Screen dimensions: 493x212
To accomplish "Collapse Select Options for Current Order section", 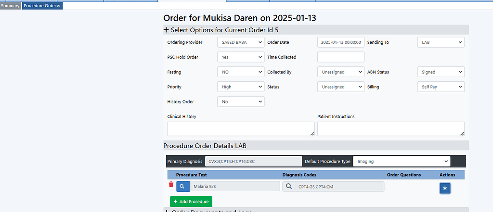I will 167,30.
